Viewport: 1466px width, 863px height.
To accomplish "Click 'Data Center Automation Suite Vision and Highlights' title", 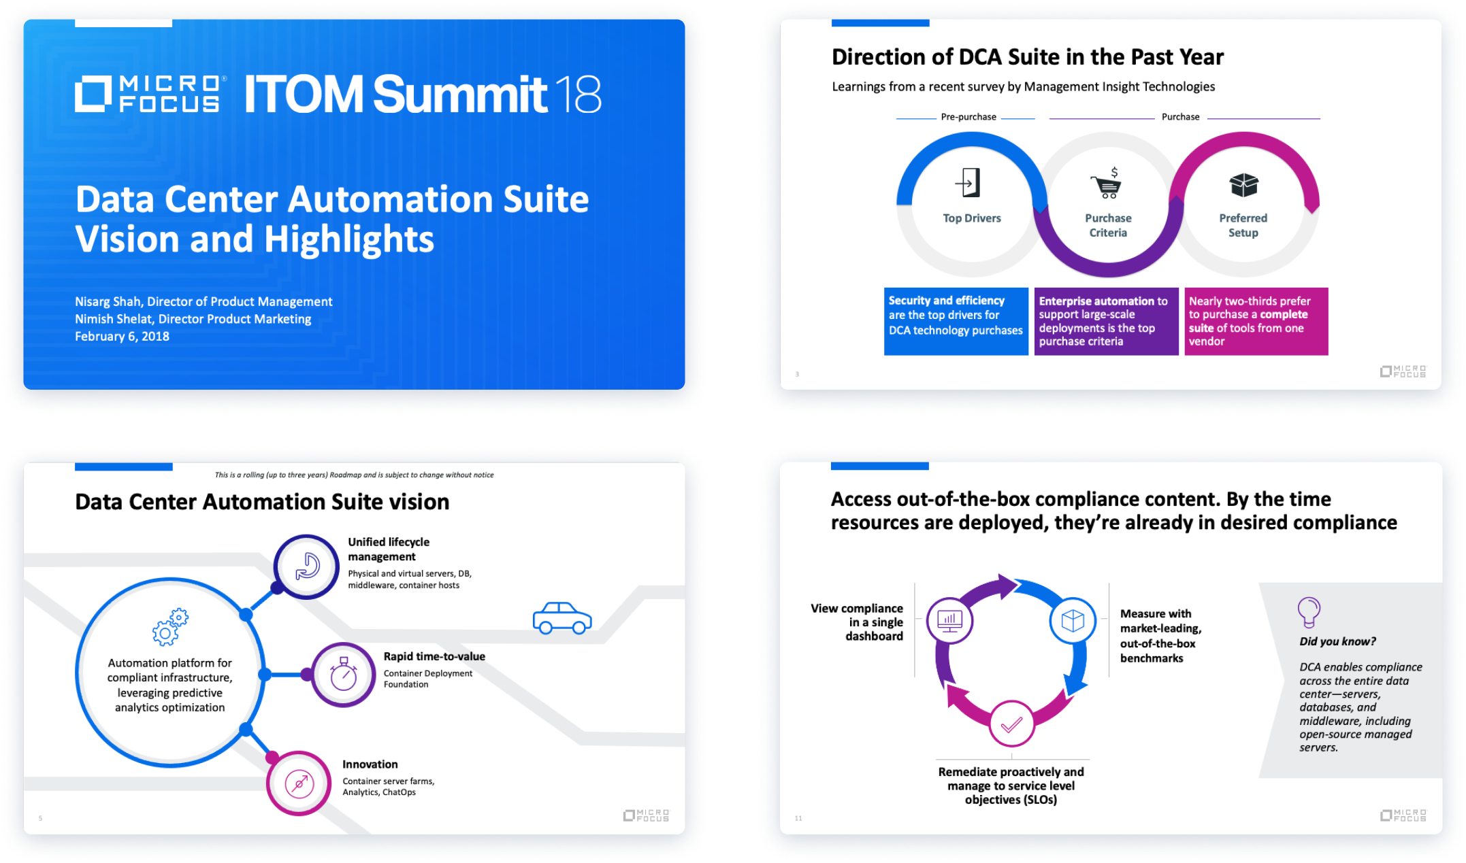I will click(332, 219).
